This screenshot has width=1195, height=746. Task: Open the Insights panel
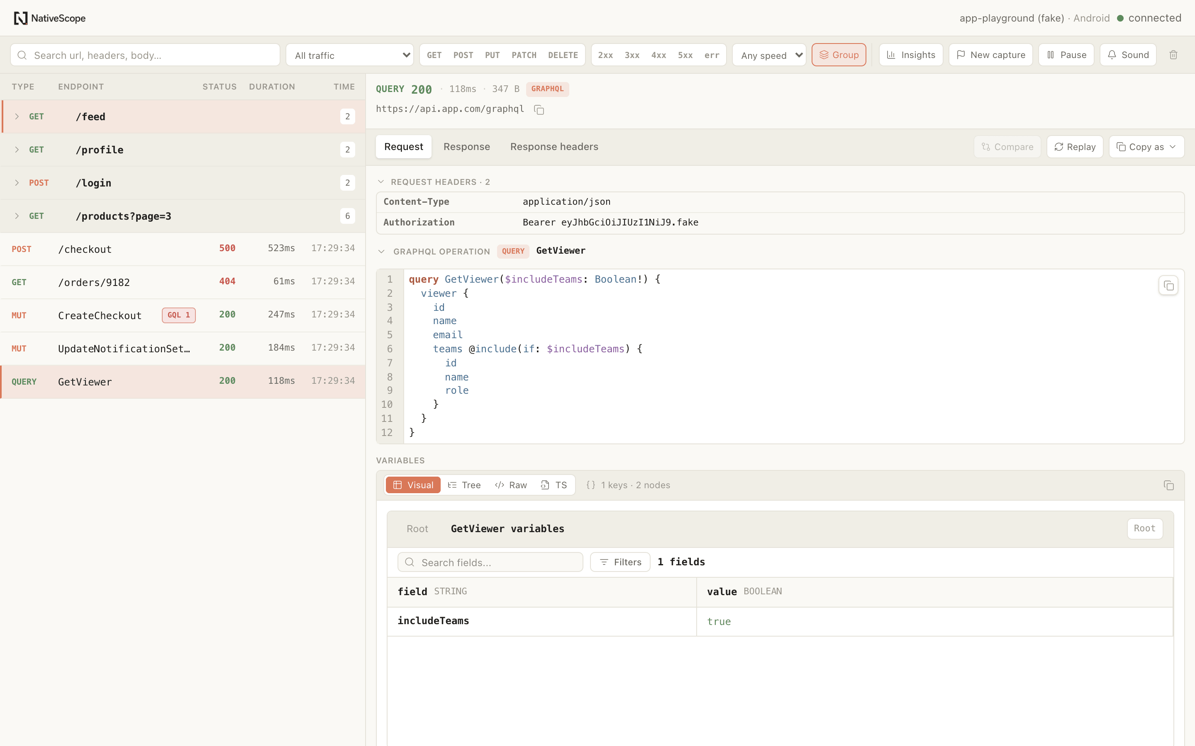pyautogui.click(x=911, y=55)
